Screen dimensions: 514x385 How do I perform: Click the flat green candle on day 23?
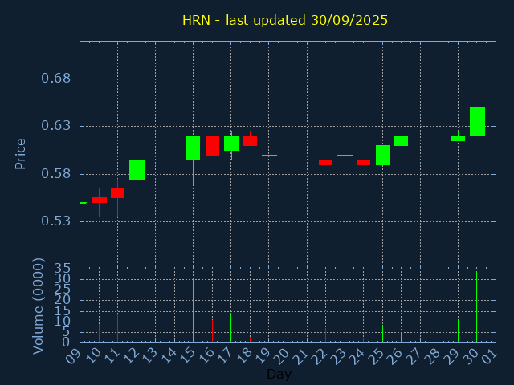345,156
